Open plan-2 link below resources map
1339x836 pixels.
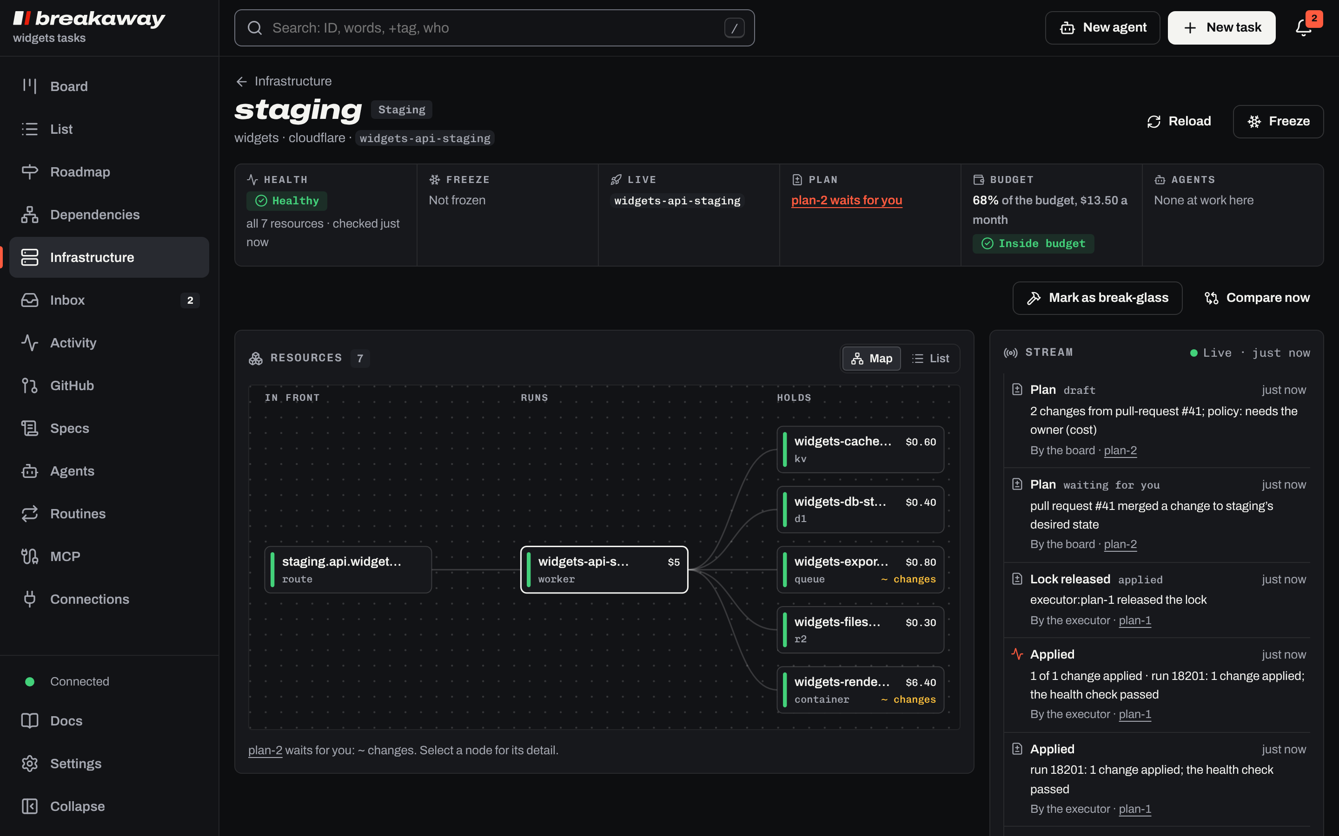265,750
